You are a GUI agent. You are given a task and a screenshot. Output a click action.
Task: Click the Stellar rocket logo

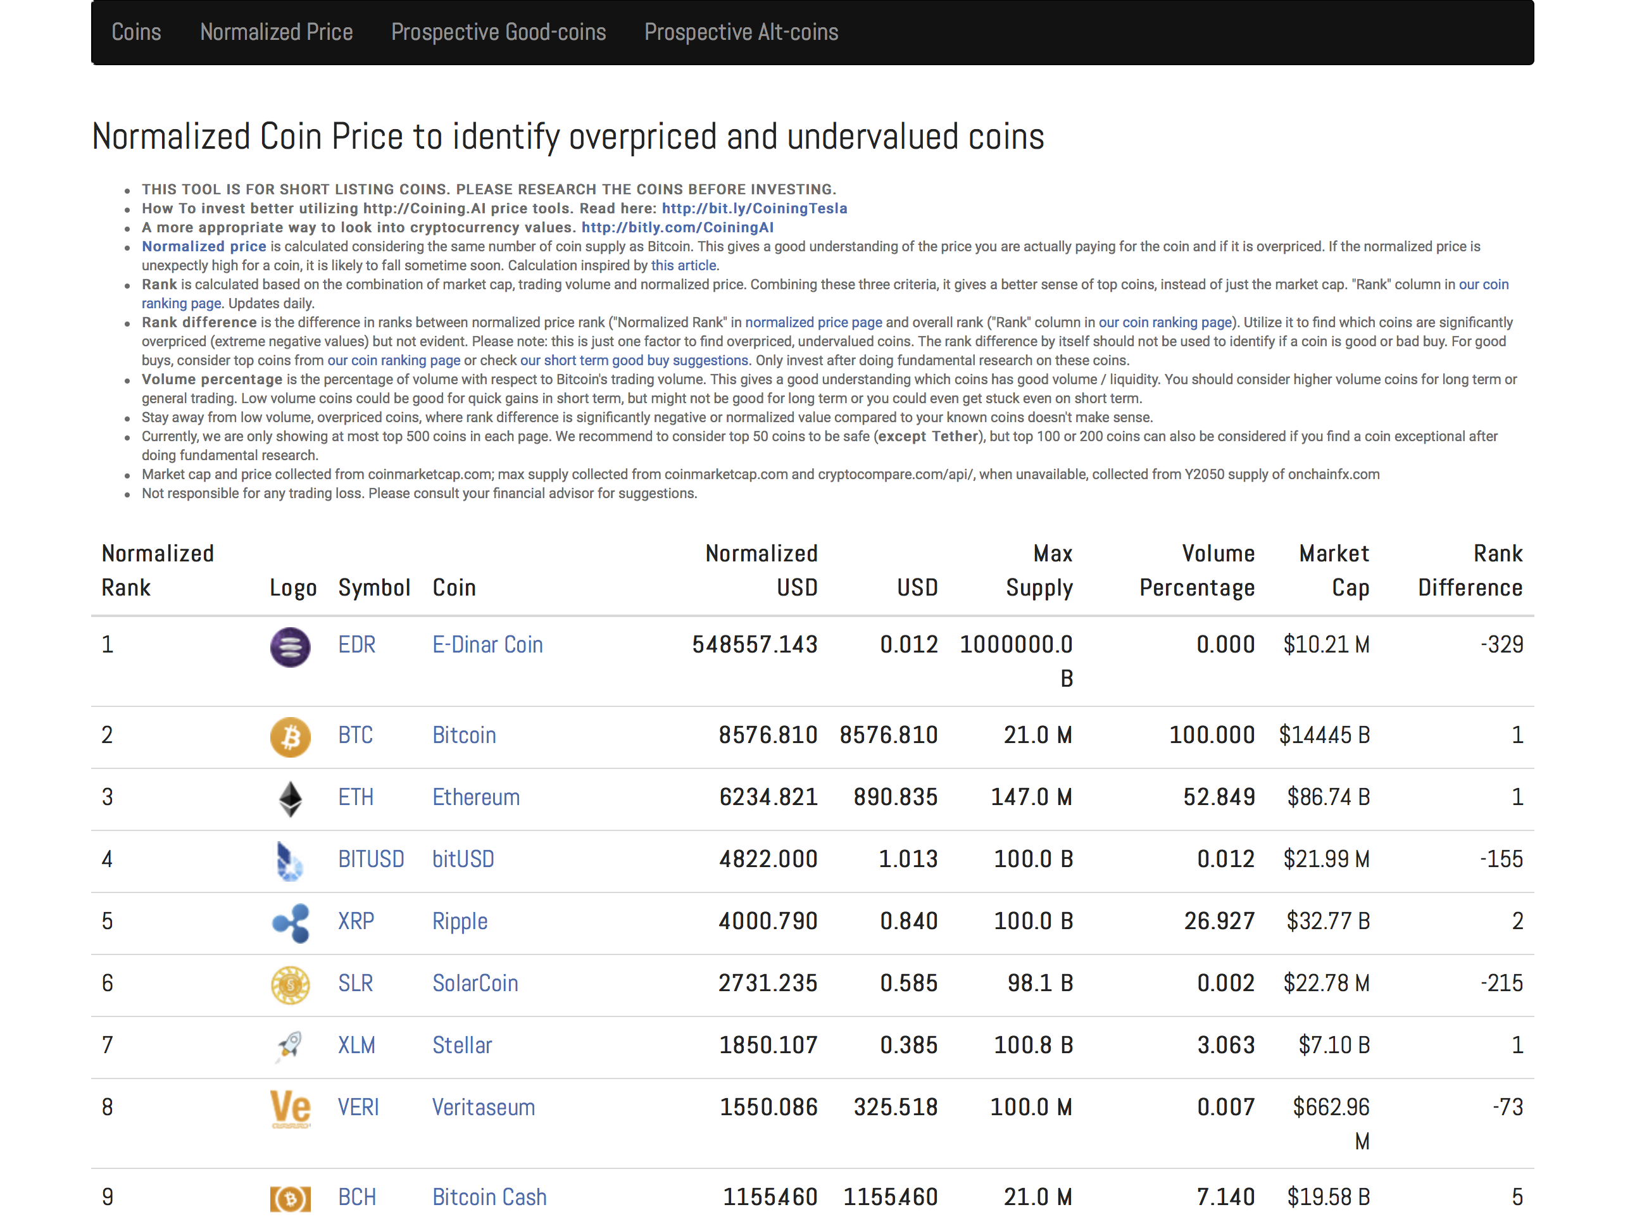point(290,1046)
